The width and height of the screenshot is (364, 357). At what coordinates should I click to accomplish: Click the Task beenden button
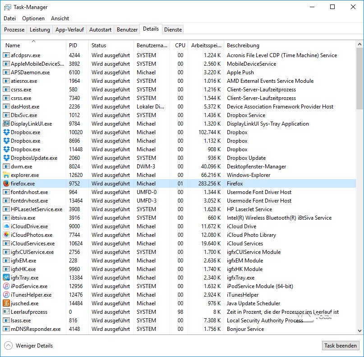[x=341, y=345]
